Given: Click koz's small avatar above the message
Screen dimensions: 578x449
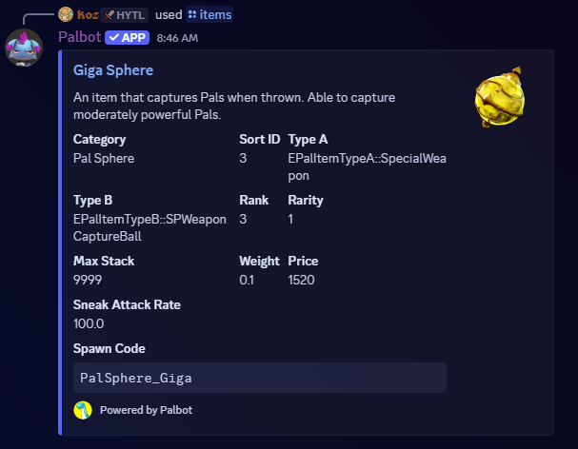Looking at the screenshot, I should tap(66, 14).
